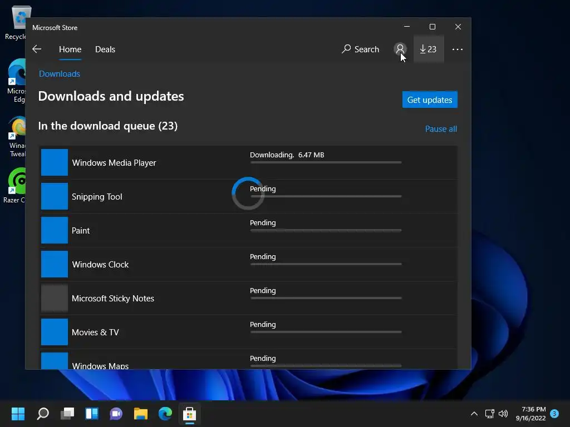
Task: Click the Downloads breadcrumb link
Action: [59, 74]
